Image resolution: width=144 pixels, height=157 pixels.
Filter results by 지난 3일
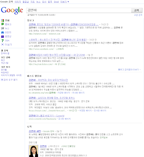5,63
